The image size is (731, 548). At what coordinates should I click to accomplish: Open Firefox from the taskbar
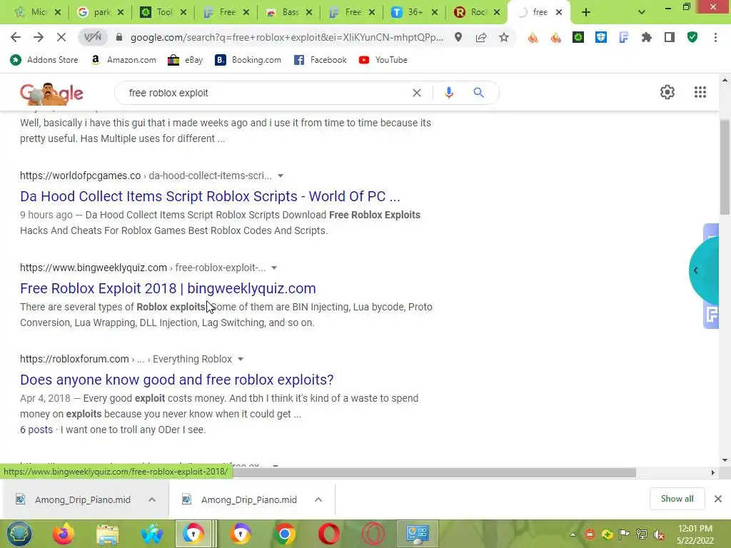click(64, 534)
